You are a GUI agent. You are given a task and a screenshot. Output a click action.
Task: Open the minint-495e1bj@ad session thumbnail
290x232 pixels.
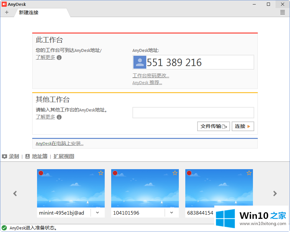coord(71,188)
